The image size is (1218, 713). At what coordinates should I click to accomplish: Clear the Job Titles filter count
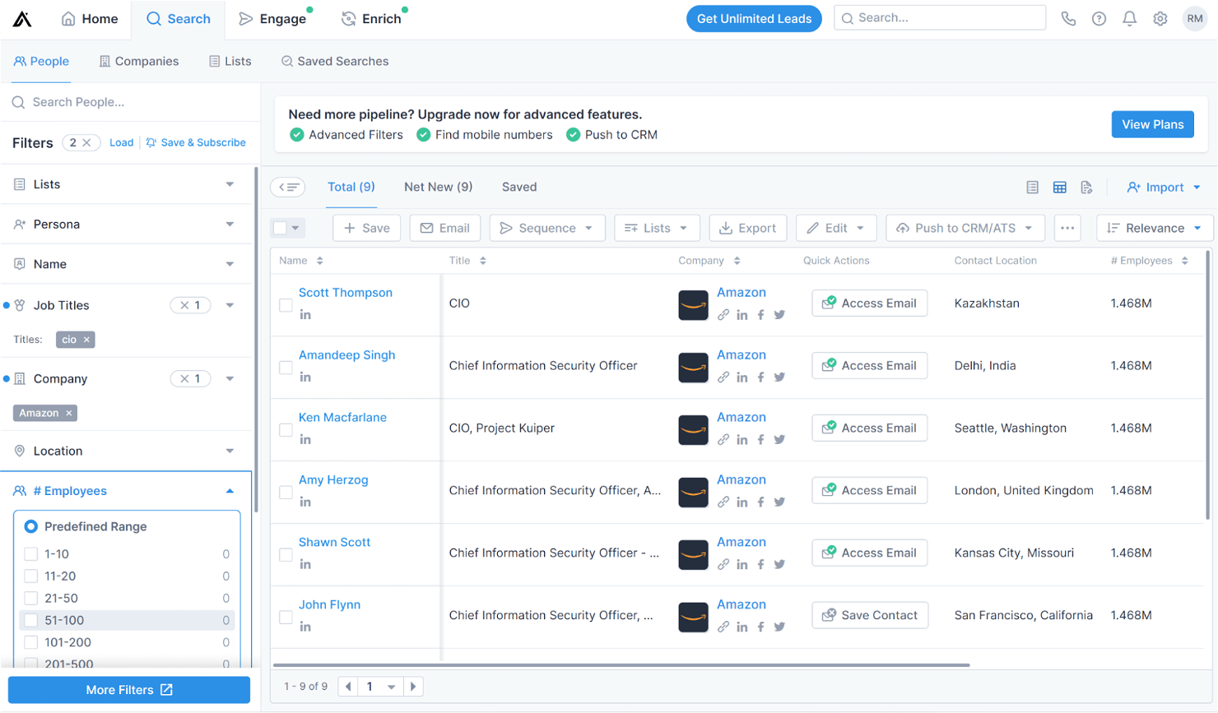190,305
